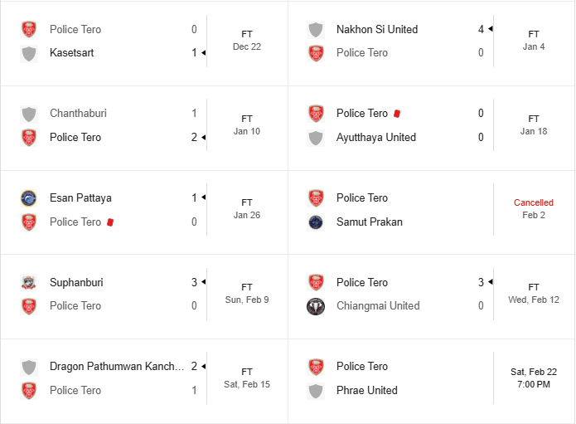
Task: Open the Cancelled Feb 2 match status
Action: [533, 208]
